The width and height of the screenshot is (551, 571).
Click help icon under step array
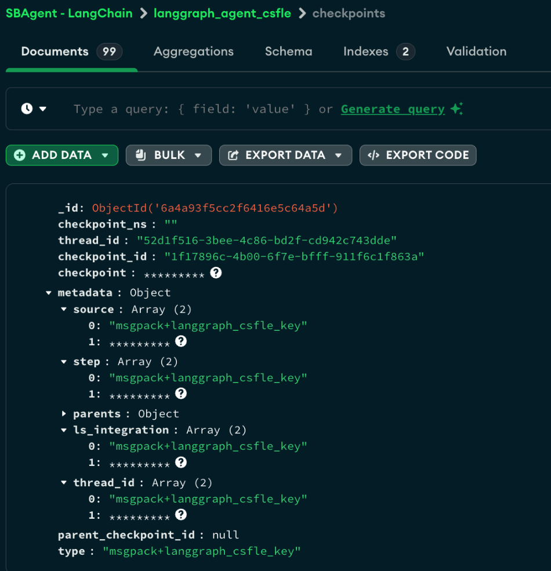pyautogui.click(x=181, y=393)
